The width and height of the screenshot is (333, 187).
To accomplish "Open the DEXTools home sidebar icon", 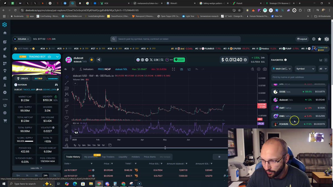I will point(5,33).
